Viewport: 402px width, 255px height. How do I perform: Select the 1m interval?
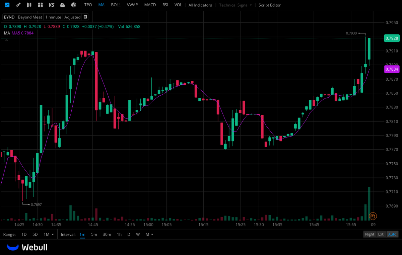[82, 234]
